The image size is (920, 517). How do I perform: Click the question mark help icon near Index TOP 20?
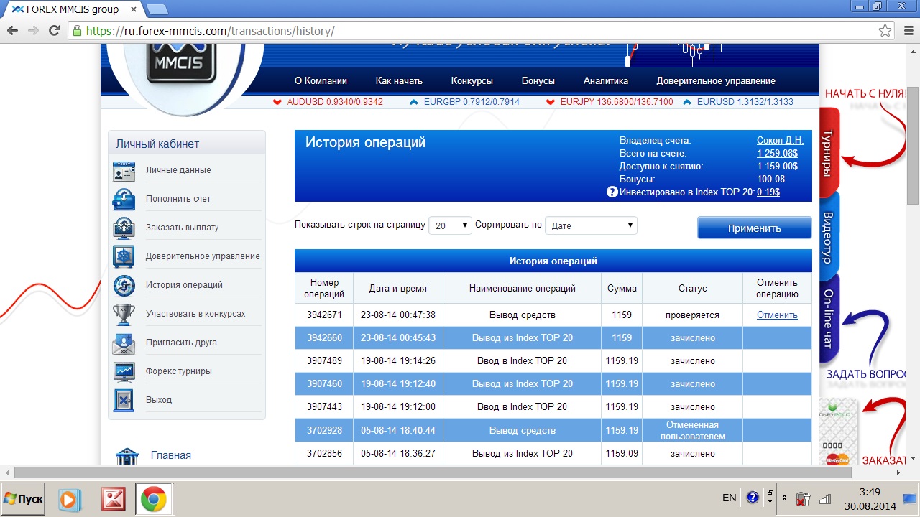tap(612, 192)
